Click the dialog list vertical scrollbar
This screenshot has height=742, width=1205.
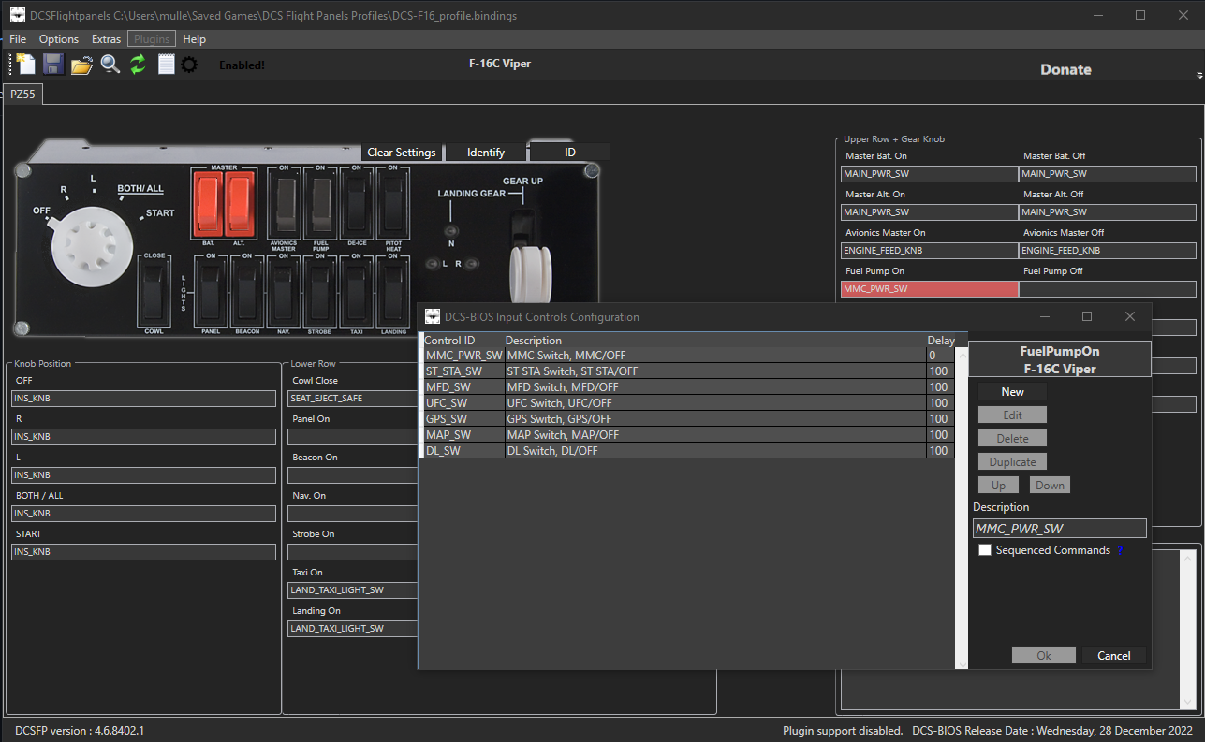(x=961, y=507)
